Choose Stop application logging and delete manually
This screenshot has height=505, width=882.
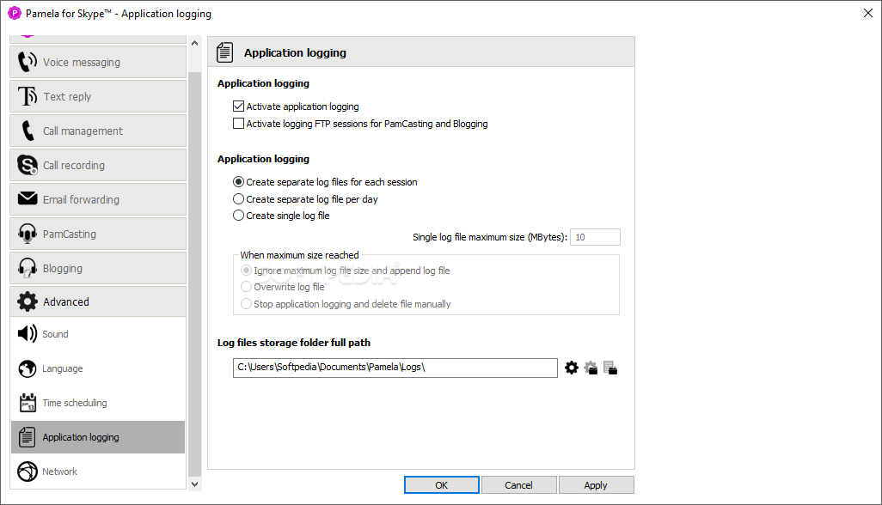[246, 304]
